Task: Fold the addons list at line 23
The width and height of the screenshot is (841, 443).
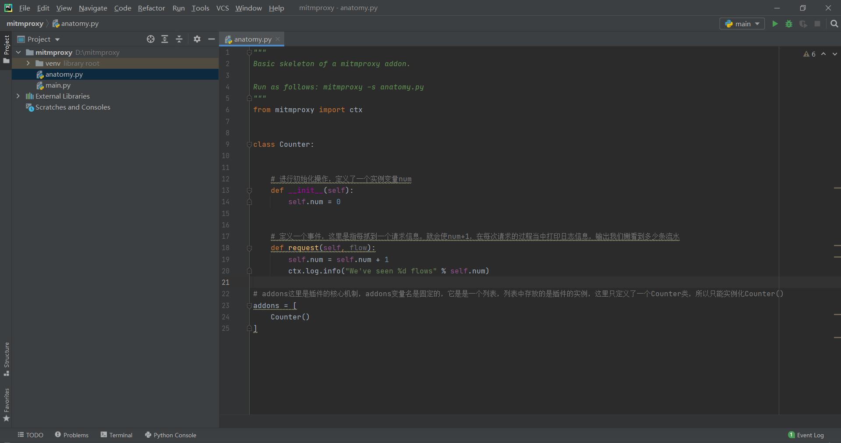Action: point(249,305)
